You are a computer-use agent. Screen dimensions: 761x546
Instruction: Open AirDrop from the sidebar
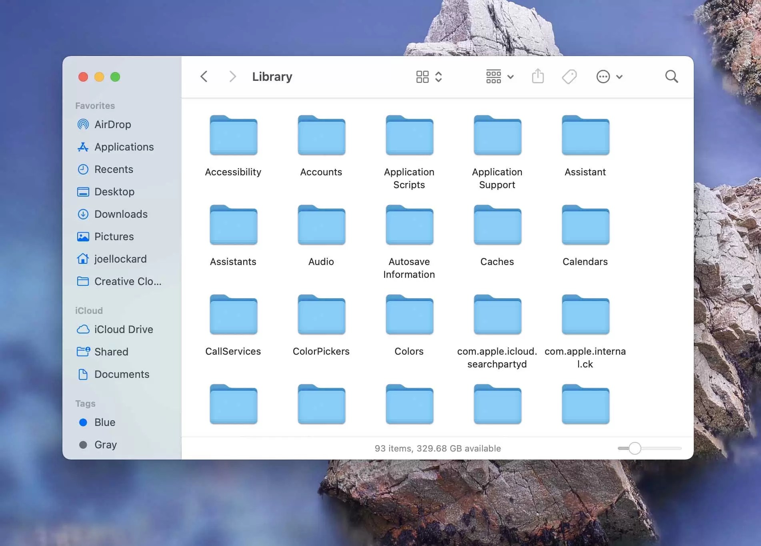[112, 124]
